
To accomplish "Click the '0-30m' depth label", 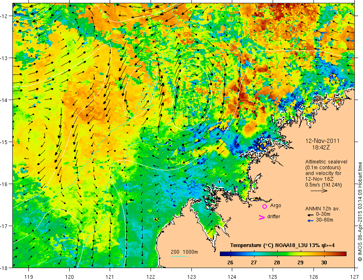I will tap(323, 214).
